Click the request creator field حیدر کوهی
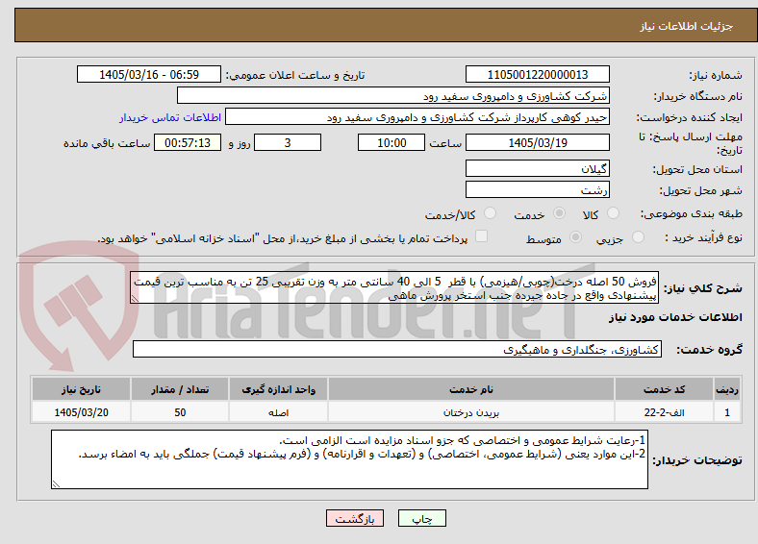 [417, 117]
